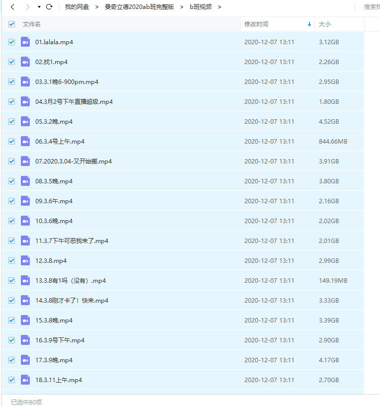This screenshot has width=380, height=406.
Task: Click video icon of 08.3.5晚.mp4
Action: coord(25,181)
